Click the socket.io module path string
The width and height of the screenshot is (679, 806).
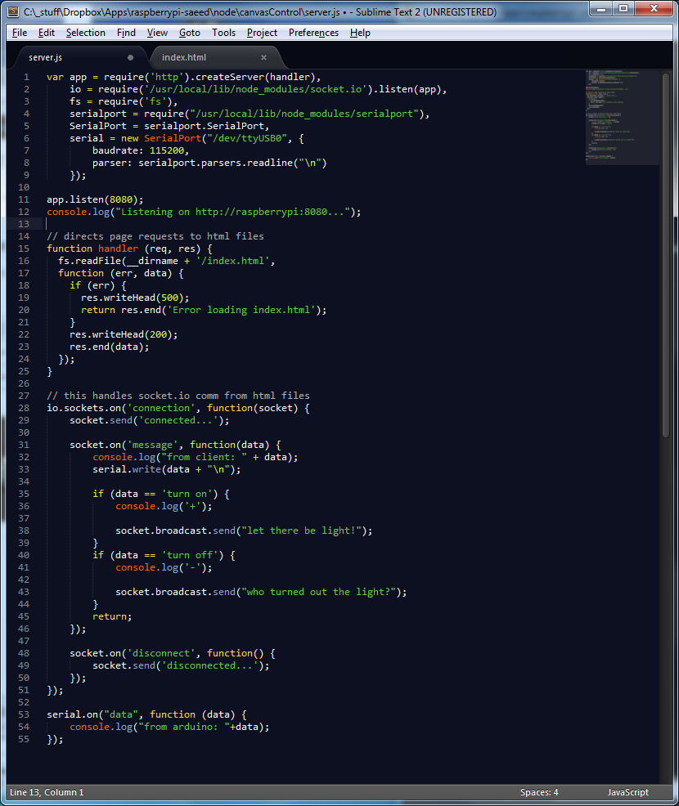[x=256, y=89]
